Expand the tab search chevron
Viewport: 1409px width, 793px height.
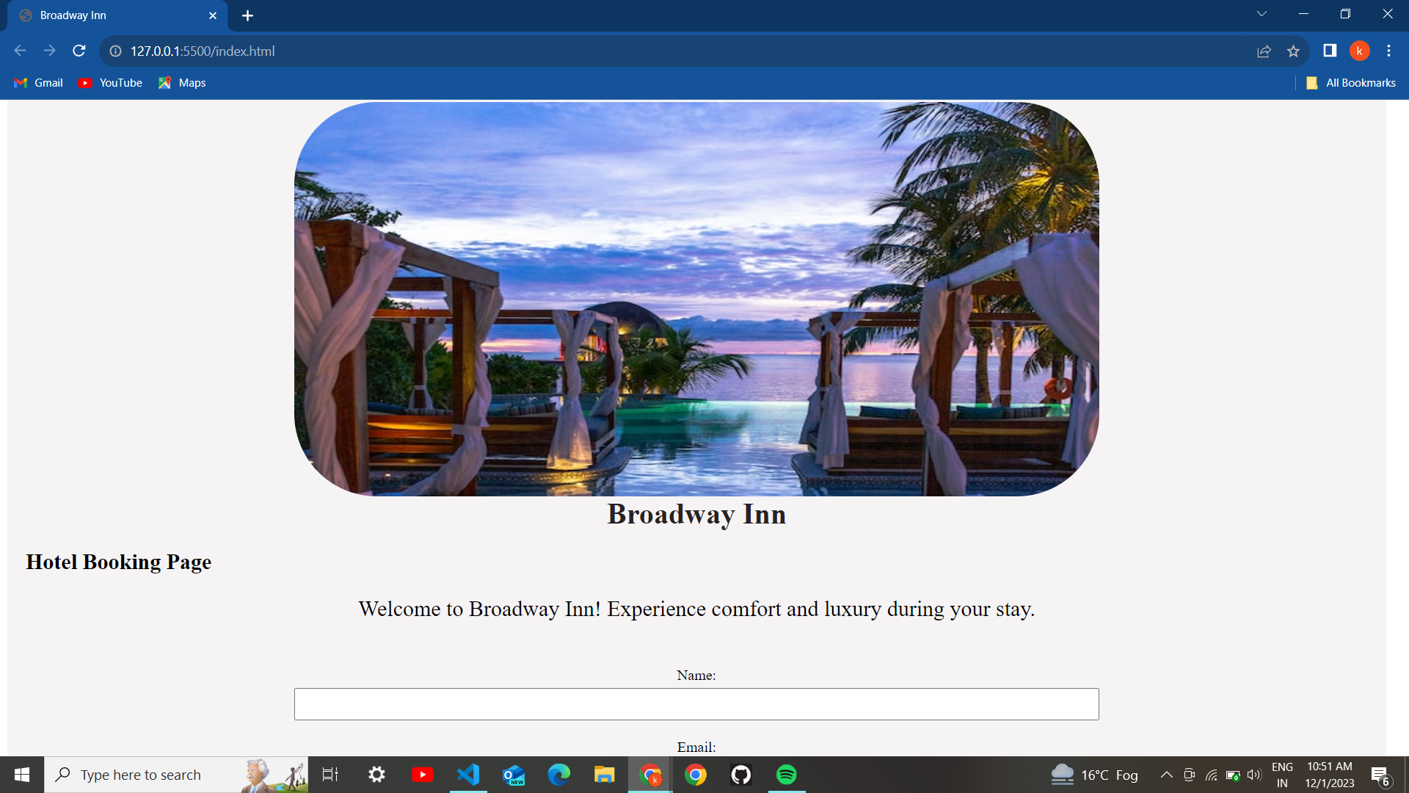pyautogui.click(x=1261, y=14)
